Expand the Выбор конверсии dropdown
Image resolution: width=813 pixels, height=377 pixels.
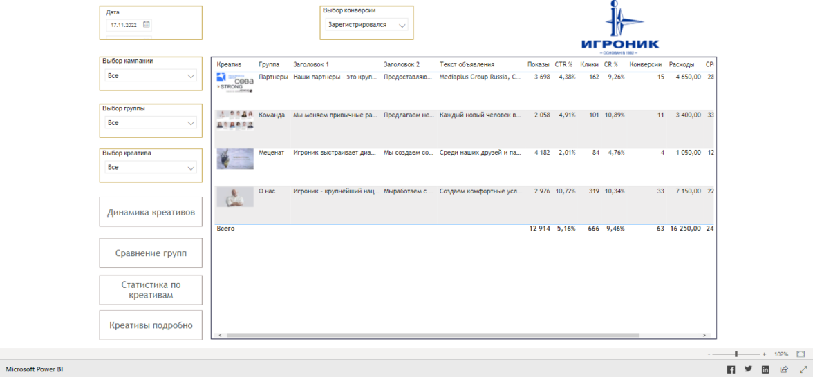(402, 25)
